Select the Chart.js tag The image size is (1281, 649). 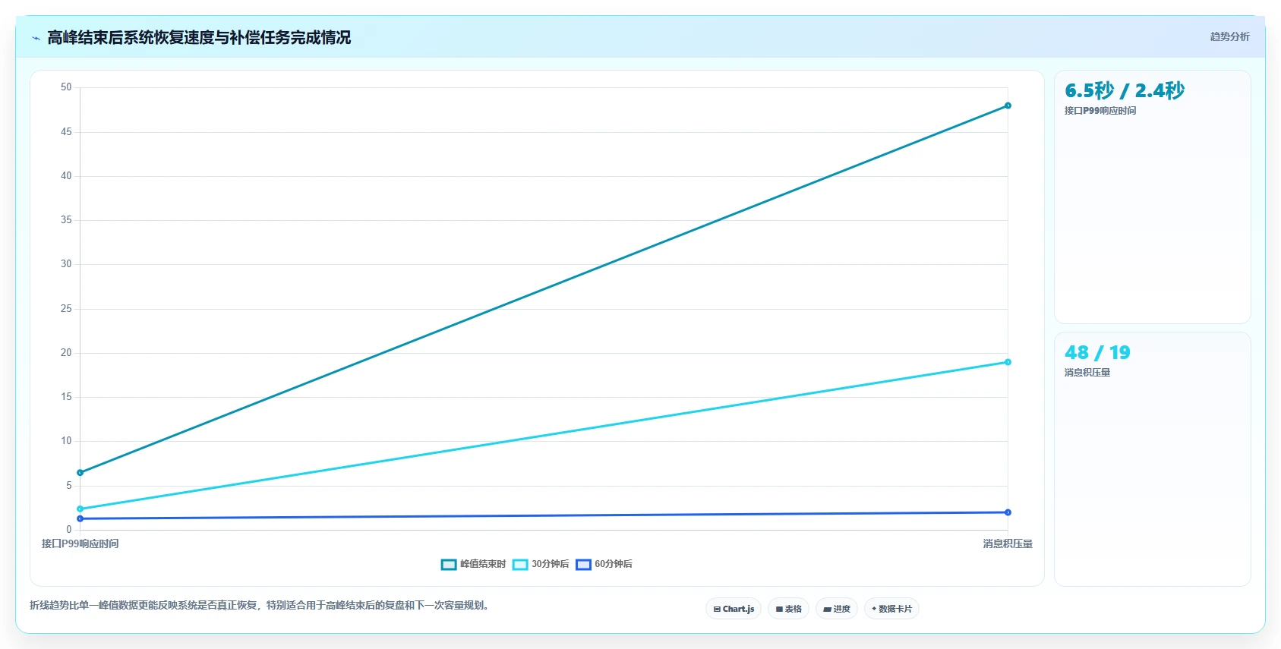tap(734, 609)
